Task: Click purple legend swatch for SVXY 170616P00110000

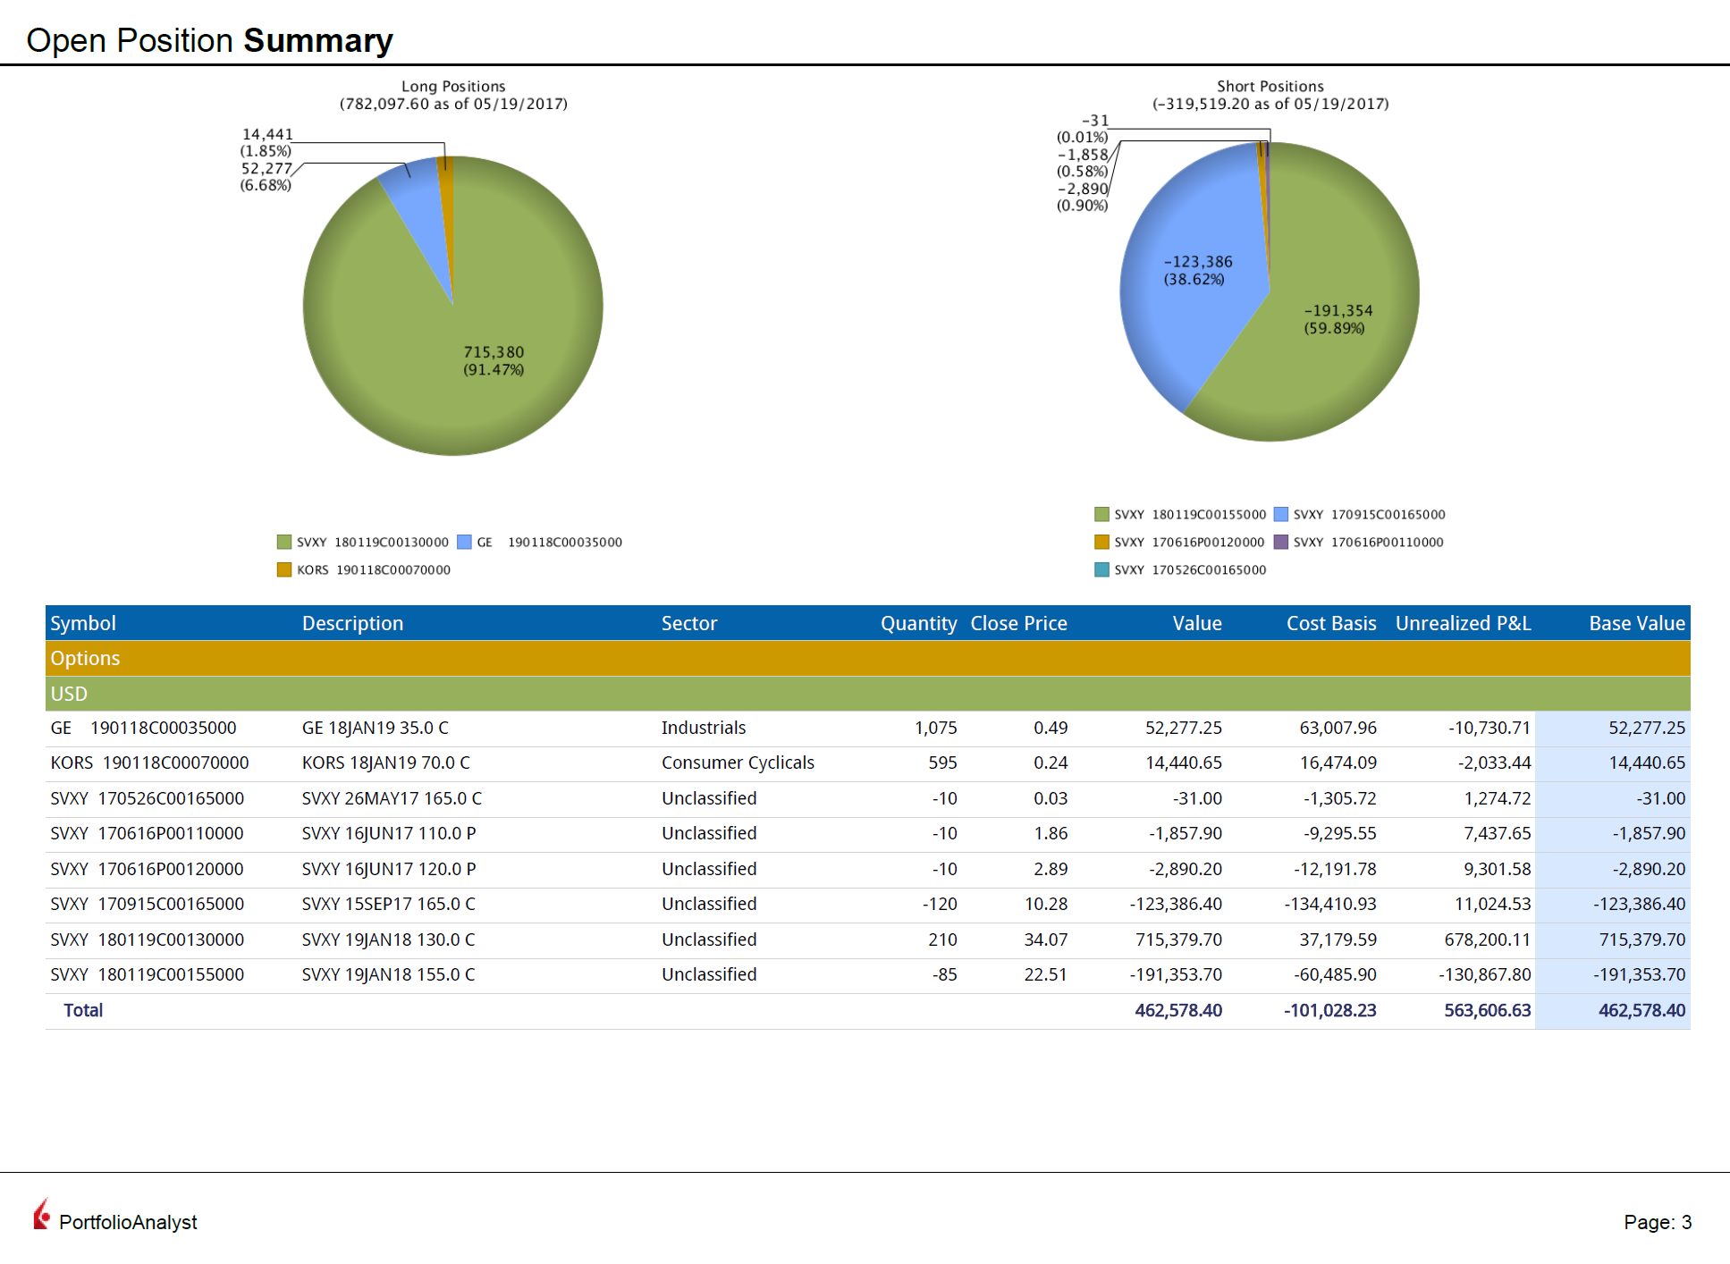Action: tap(1281, 542)
